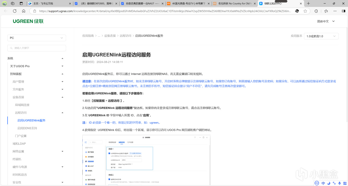
Task: Focus the 请输入关键字 search field
Action: [x=37, y=48]
